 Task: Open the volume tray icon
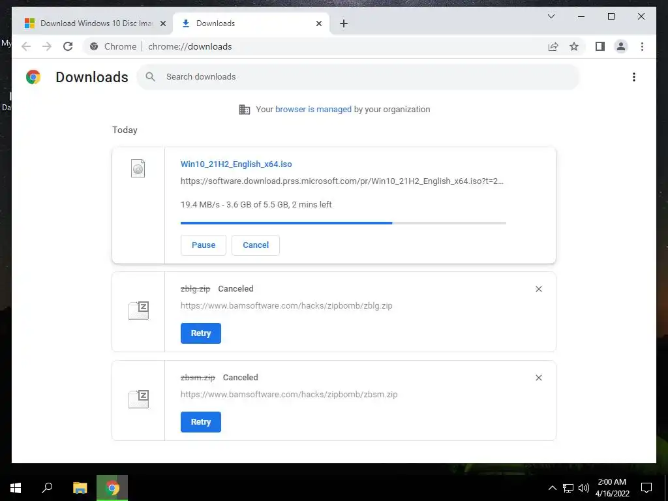coord(584,488)
